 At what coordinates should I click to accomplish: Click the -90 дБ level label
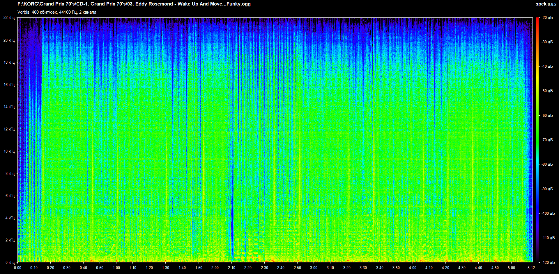pyautogui.click(x=547, y=189)
